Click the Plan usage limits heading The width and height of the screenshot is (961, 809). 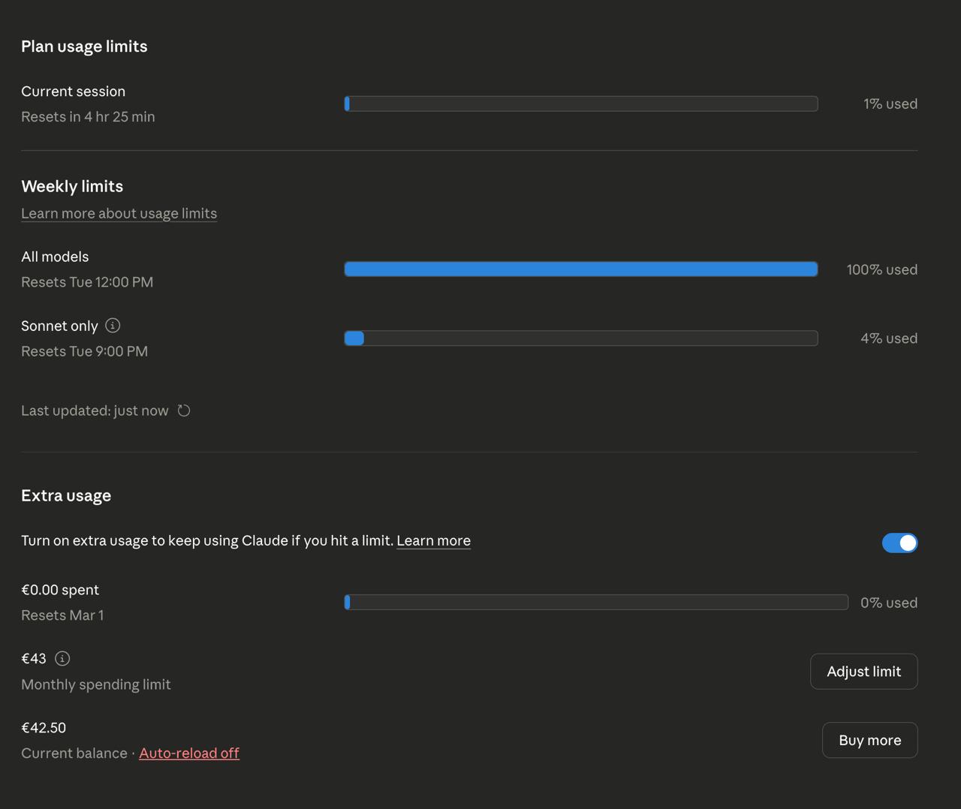[x=84, y=47]
